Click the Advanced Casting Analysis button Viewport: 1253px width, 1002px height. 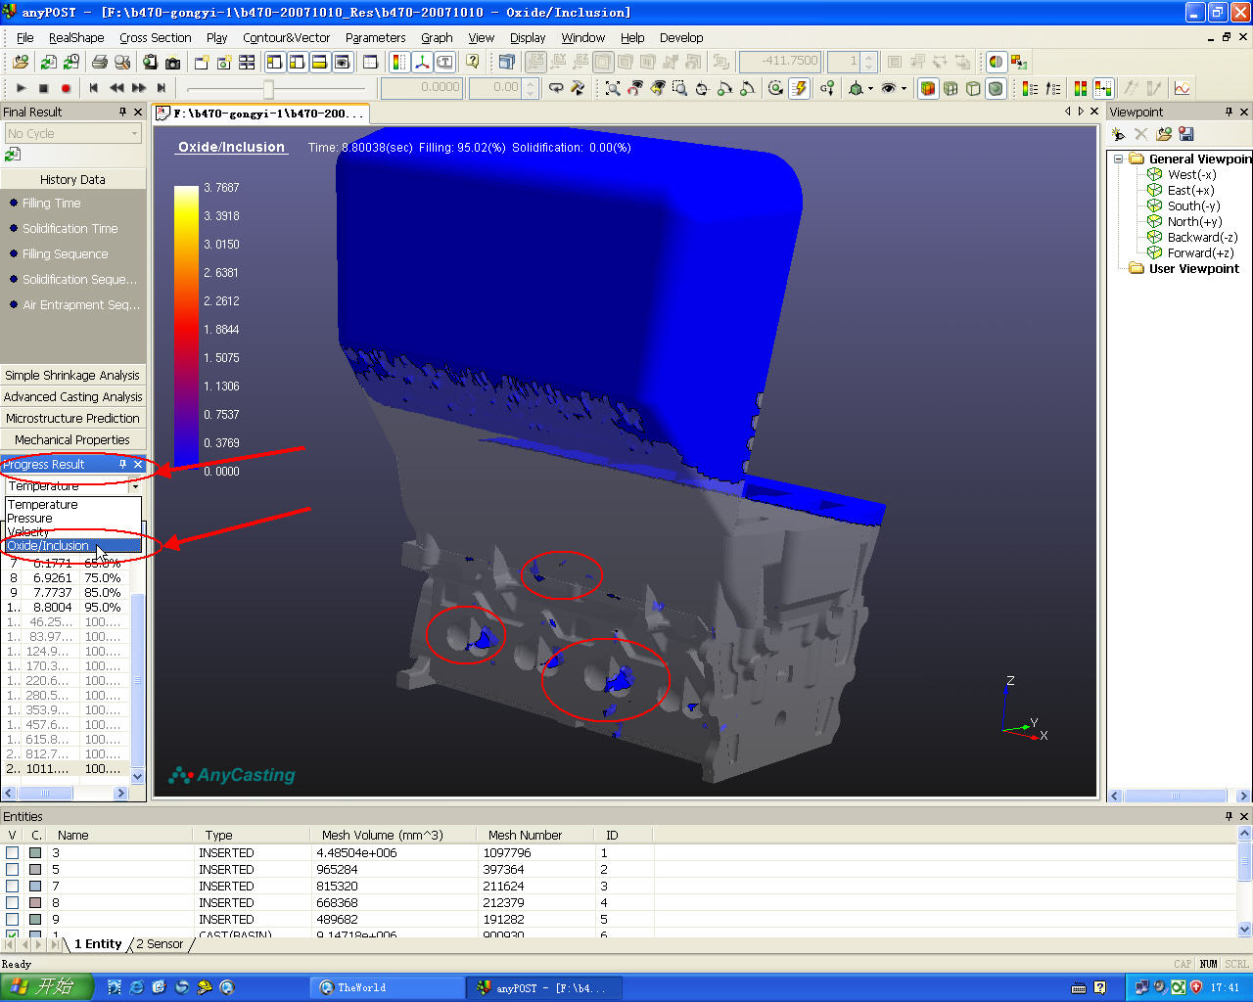(x=72, y=397)
